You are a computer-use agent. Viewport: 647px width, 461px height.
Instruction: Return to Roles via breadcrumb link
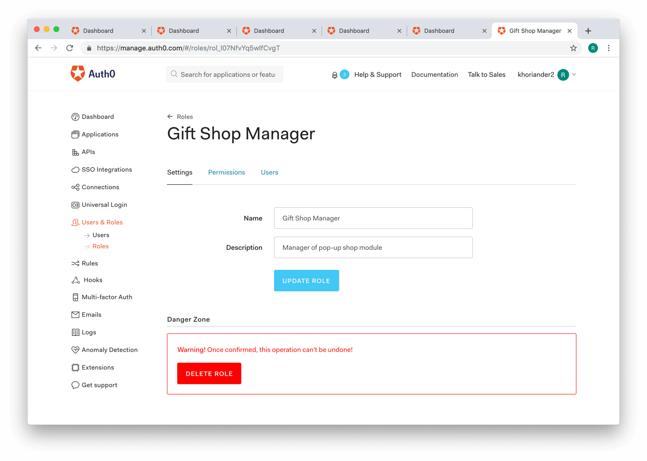pos(185,117)
